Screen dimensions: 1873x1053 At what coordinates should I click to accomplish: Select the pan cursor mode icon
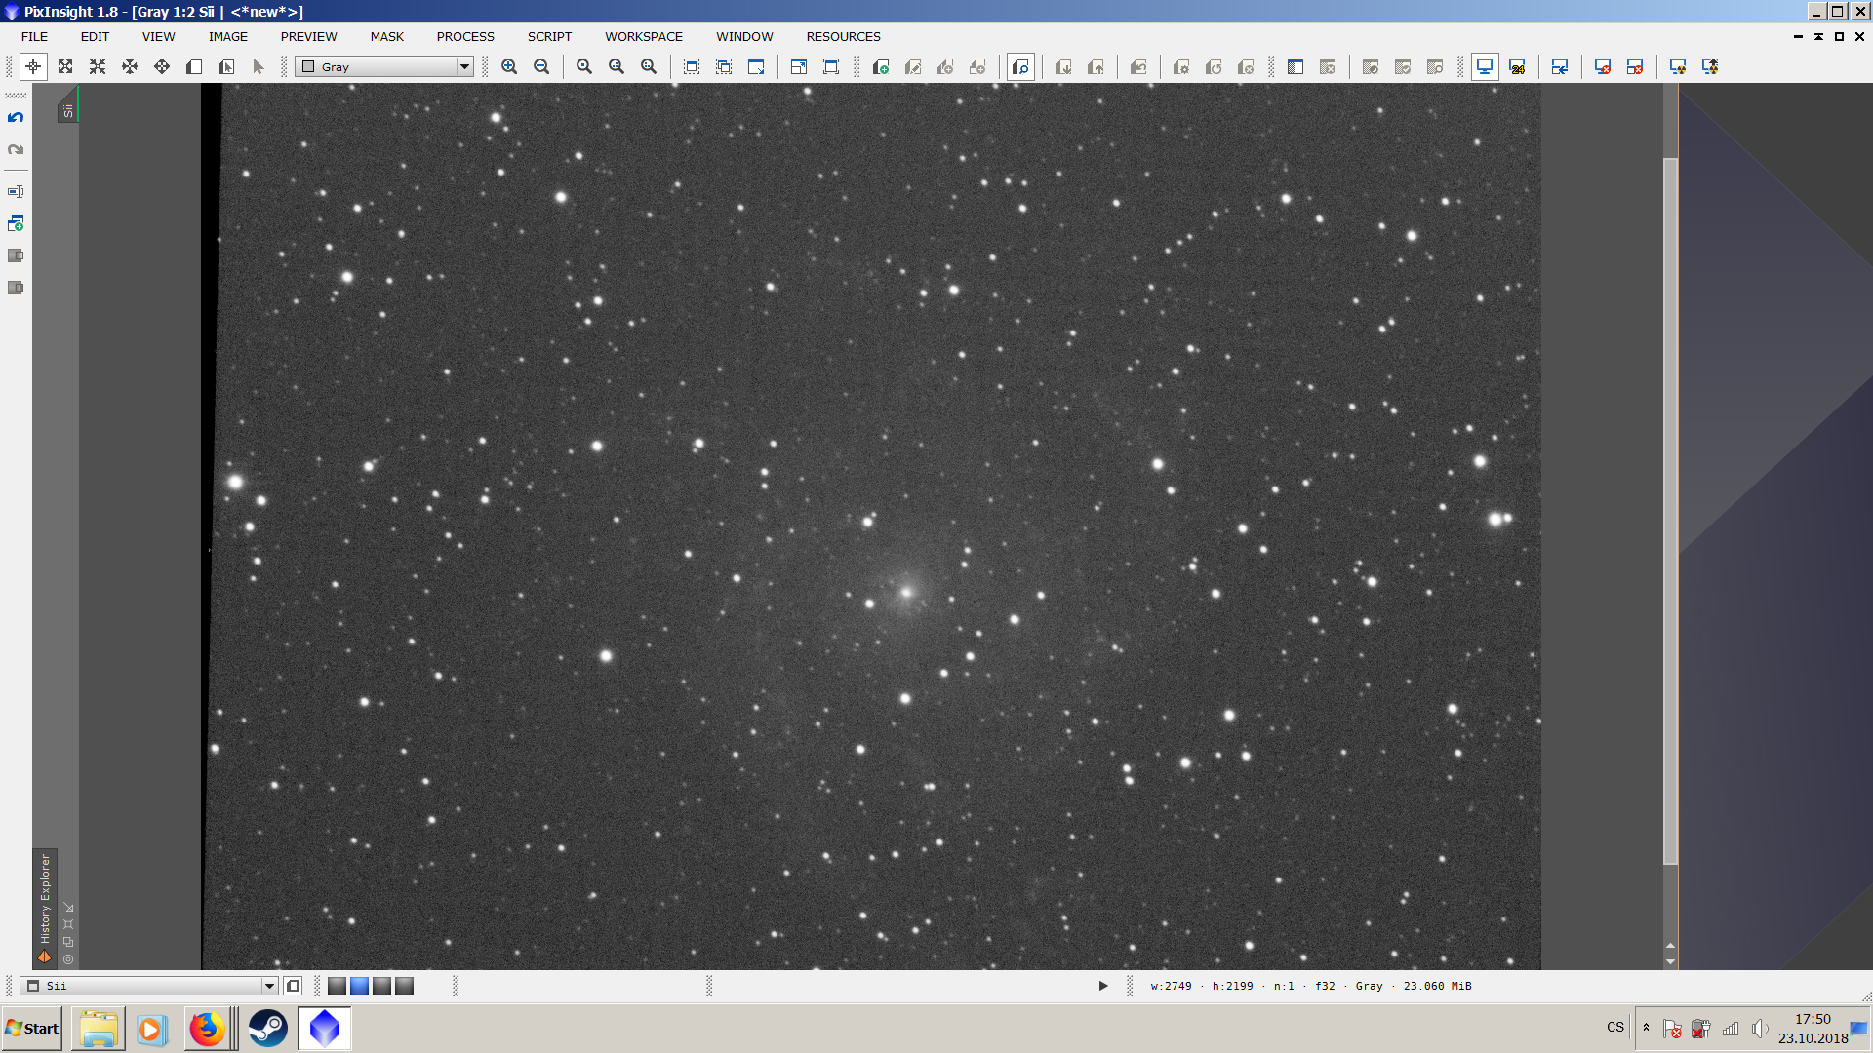tap(33, 66)
